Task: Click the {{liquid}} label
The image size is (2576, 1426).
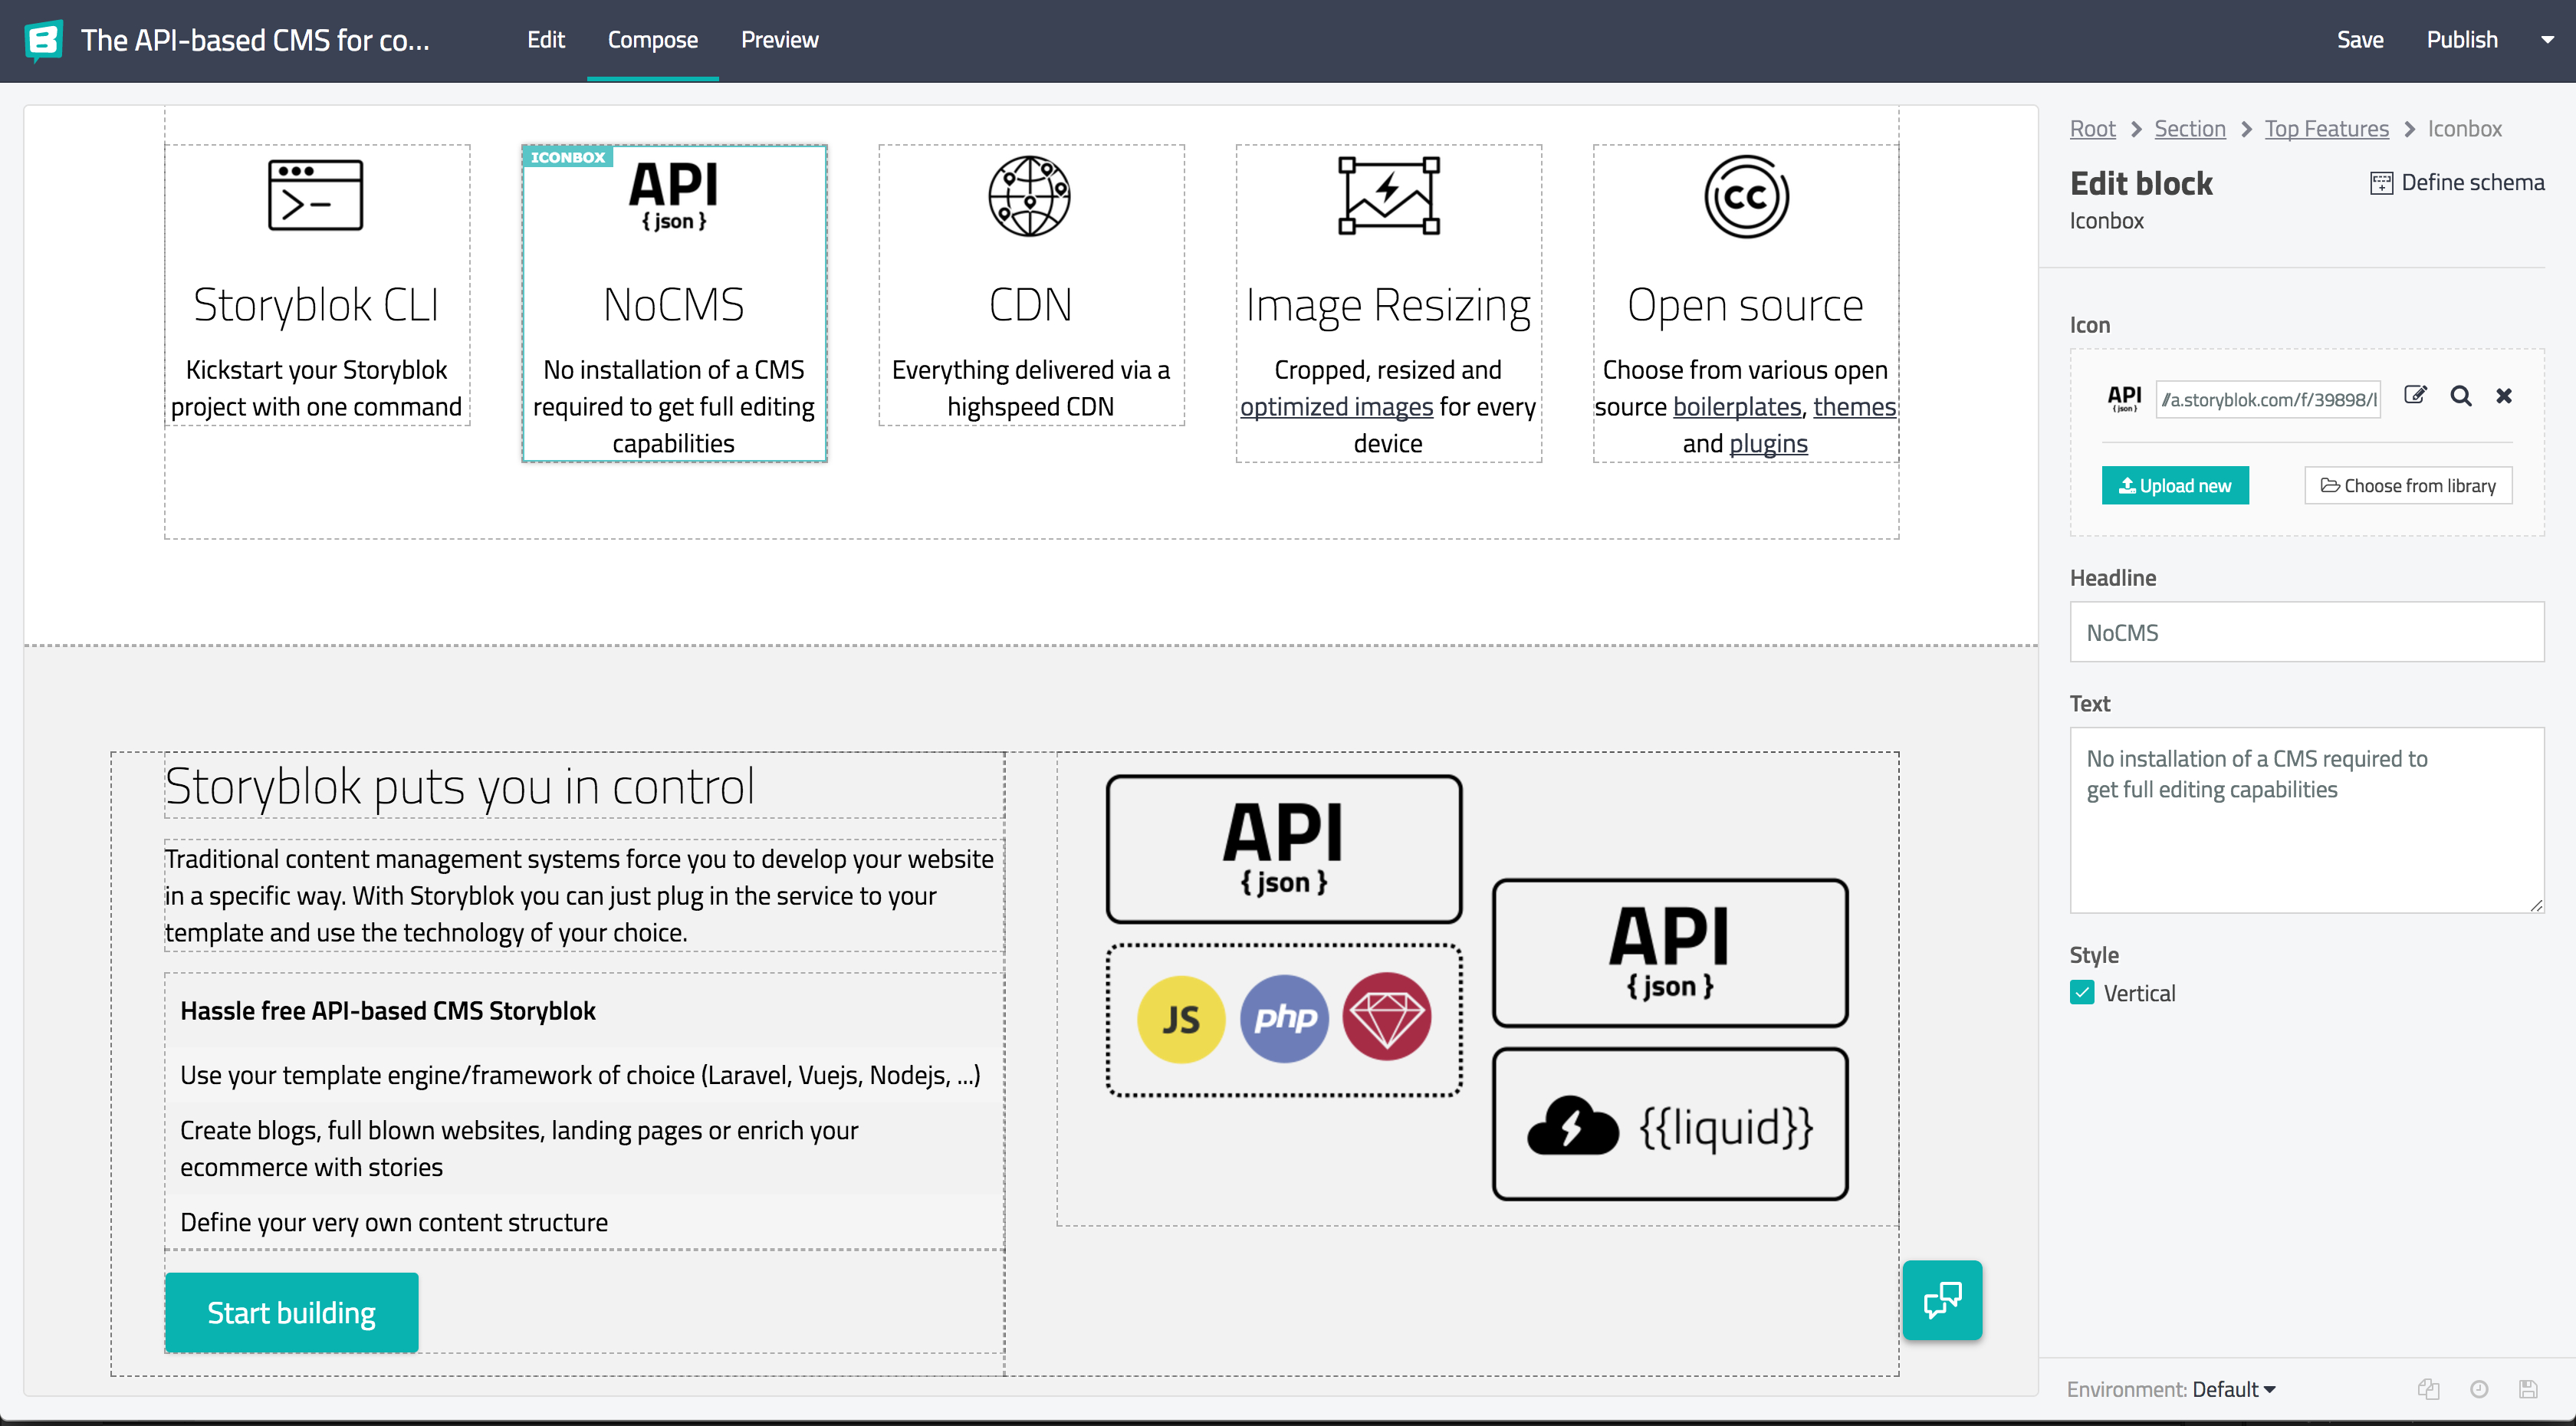Action: [x=1726, y=1127]
